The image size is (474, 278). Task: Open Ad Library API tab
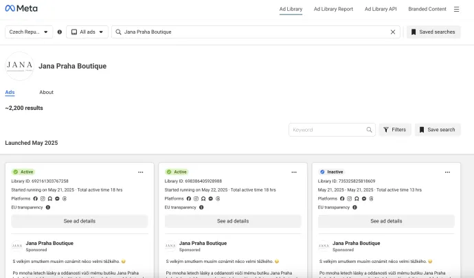pos(381,9)
